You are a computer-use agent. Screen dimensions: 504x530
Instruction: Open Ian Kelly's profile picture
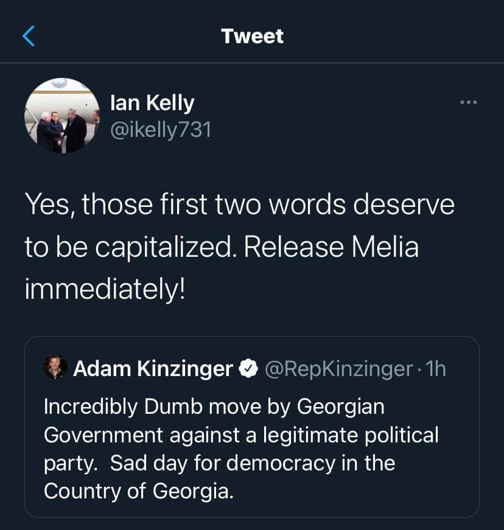tap(61, 116)
